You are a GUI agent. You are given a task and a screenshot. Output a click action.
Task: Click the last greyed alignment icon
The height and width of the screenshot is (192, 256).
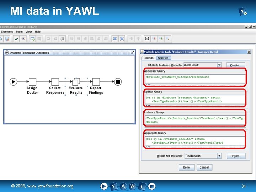point(106,39)
